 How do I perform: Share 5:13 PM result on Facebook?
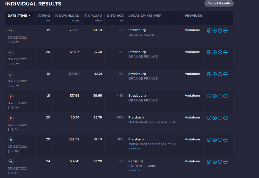coord(220,162)
